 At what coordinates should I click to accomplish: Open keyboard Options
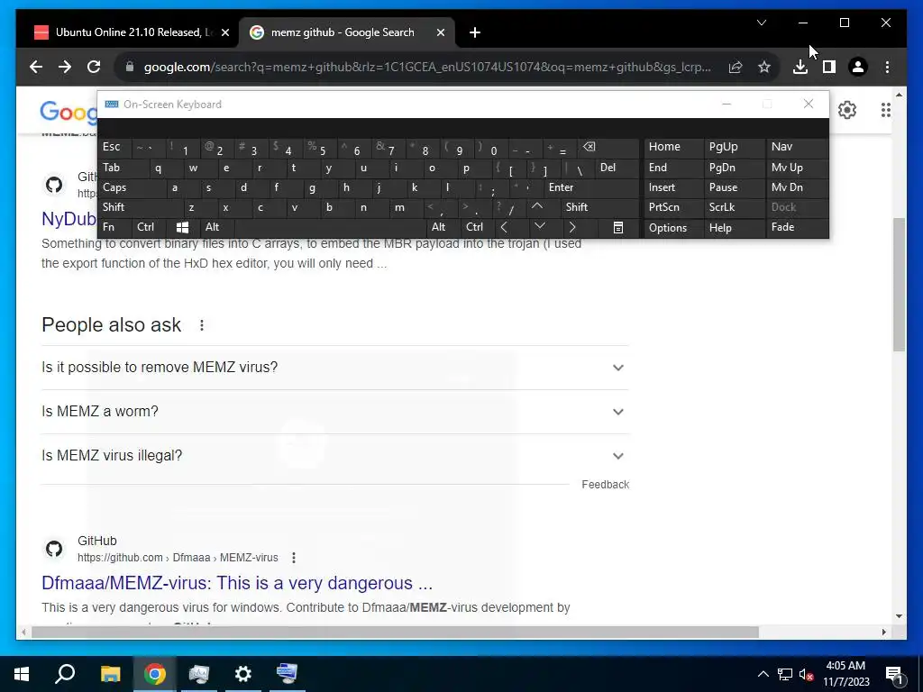click(x=673, y=228)
